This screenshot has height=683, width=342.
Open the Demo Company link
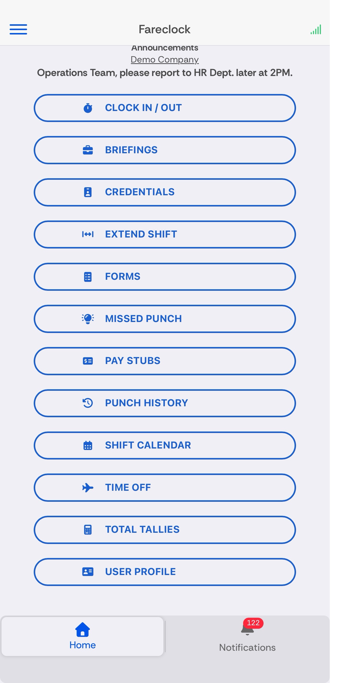pyautogui.click(x=165, y=60)
